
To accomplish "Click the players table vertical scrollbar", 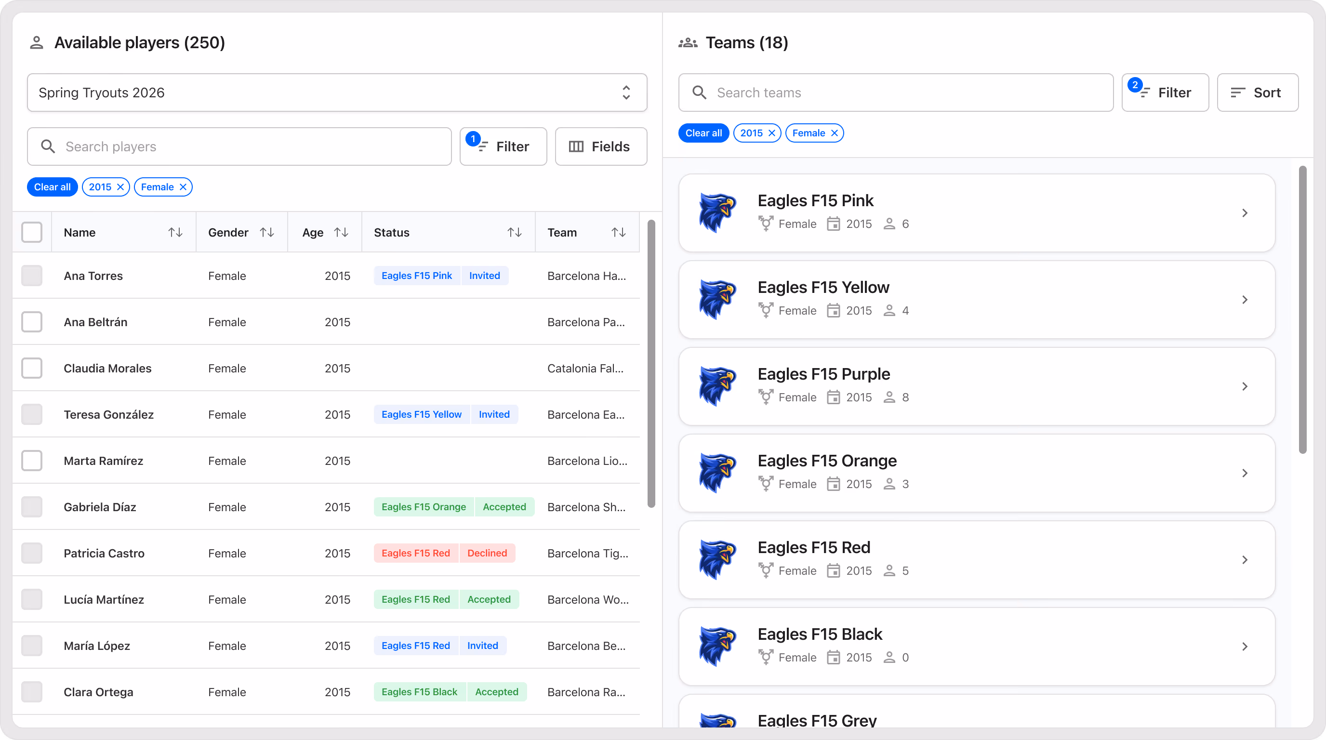I will pyautogui.click(x=651, y=364).
